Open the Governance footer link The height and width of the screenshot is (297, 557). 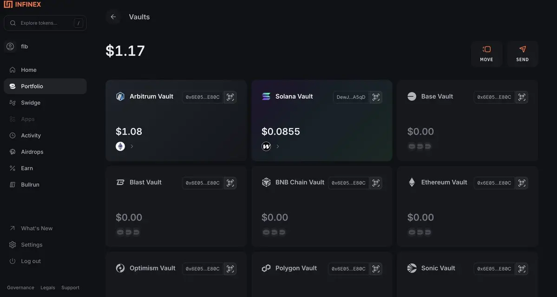pyautogui.click(x=20, y=287)
